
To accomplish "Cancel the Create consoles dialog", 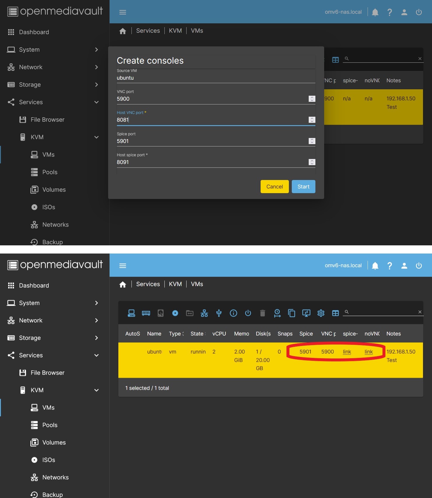I will tap(274, 187).
